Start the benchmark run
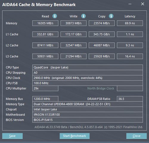149x143 pixels. tap(74, 136)
